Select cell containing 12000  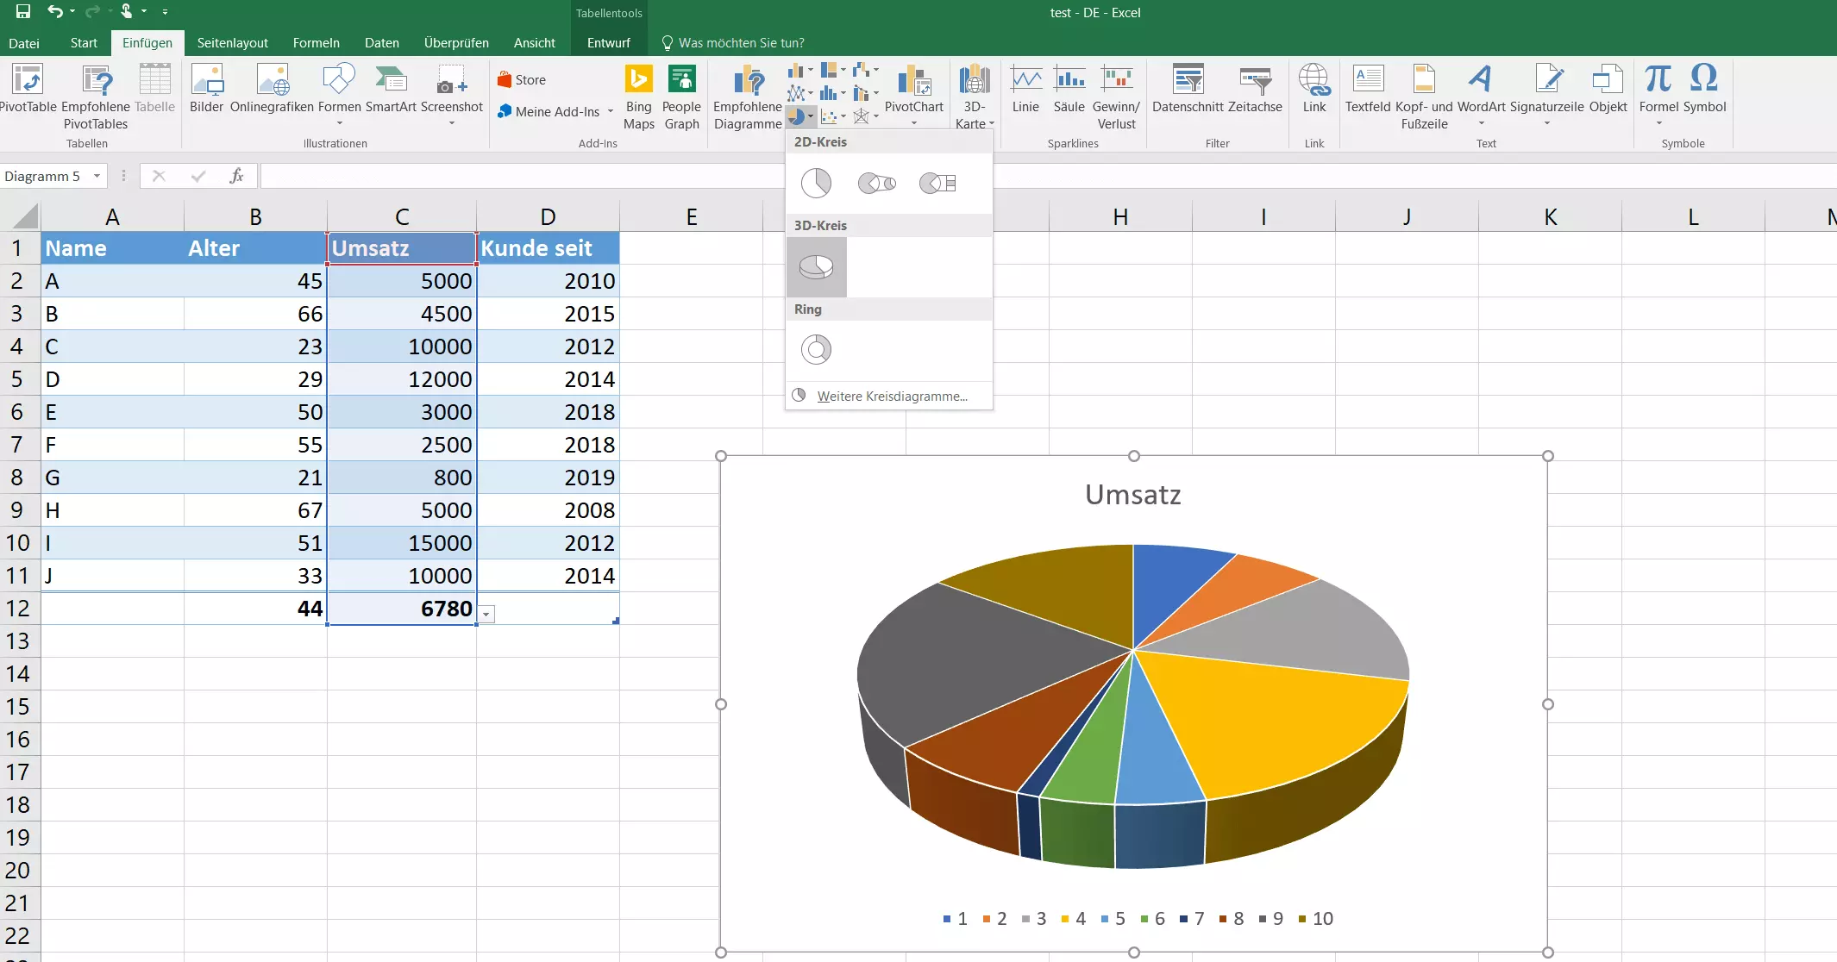(x=402, y=379)
